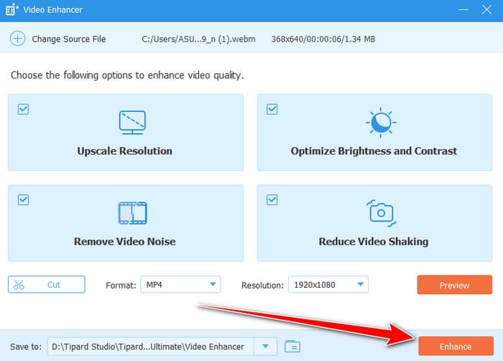The height and width of the screenshot is (361, 503).
Task: Open the output folder icon
Action: click(292, 347)
